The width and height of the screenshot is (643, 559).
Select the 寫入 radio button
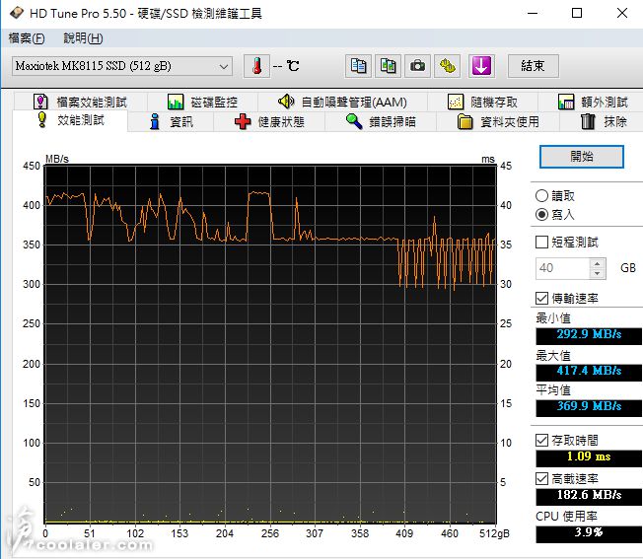point(541,214)
